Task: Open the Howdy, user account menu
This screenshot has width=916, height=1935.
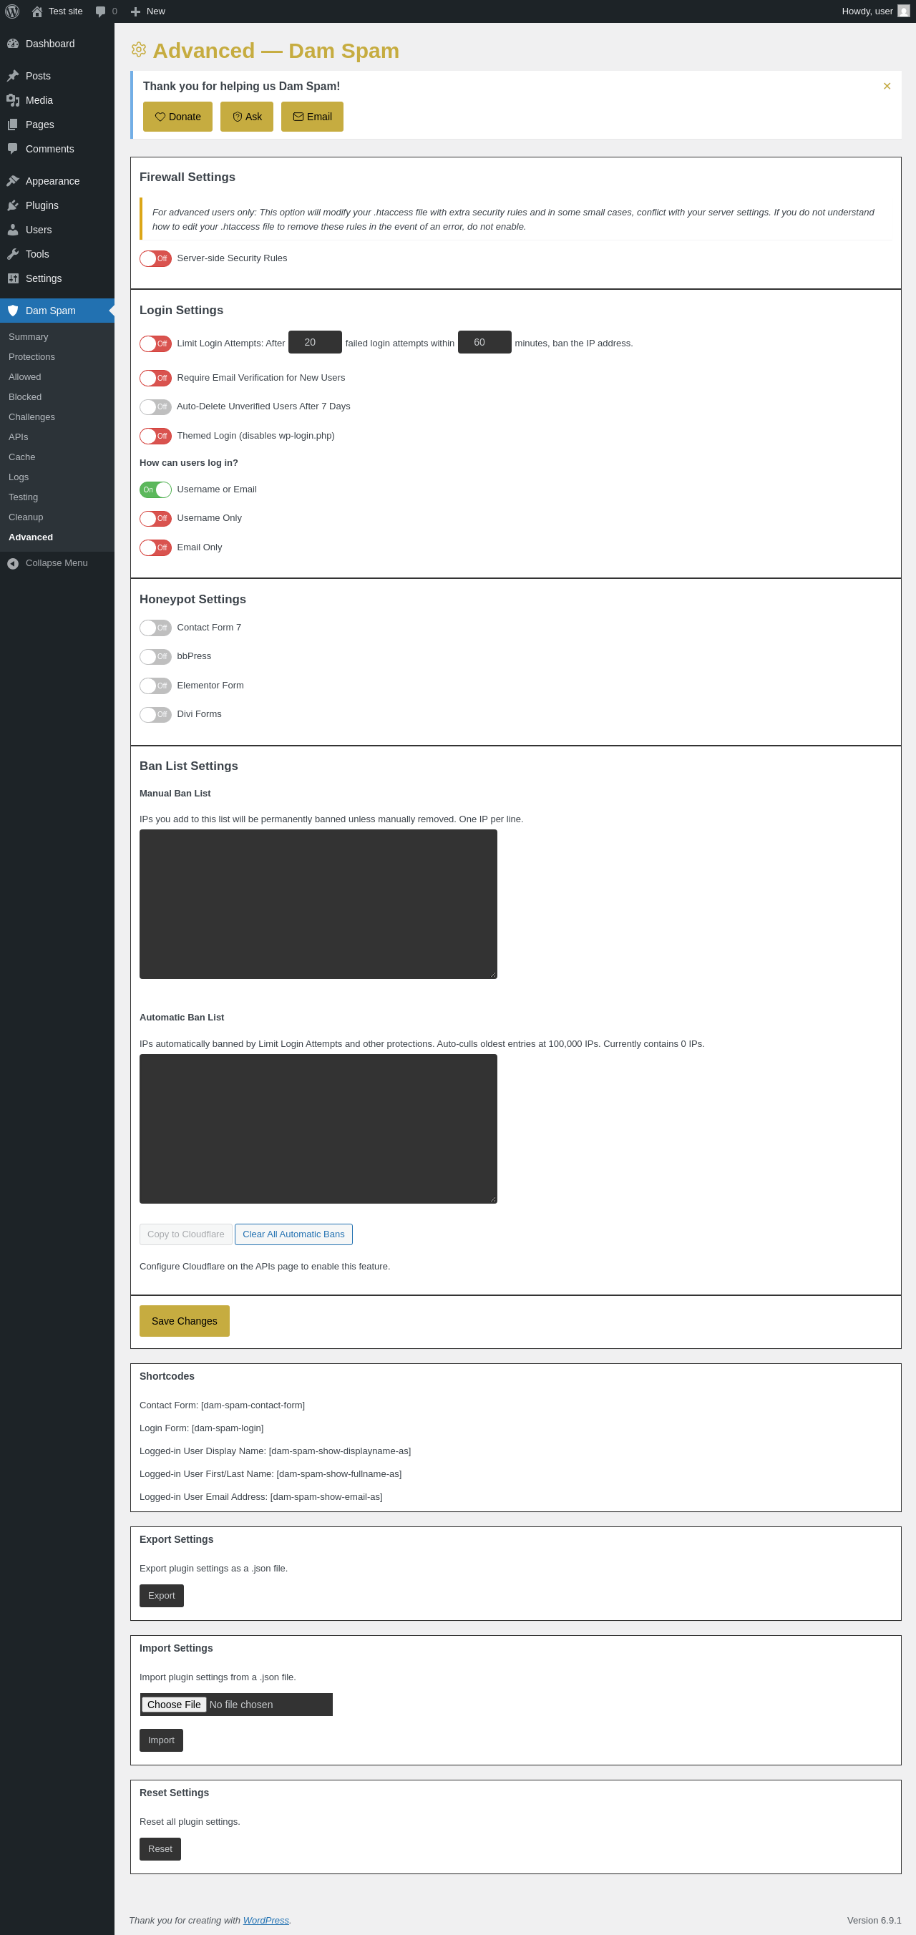Action: (875, 11)
